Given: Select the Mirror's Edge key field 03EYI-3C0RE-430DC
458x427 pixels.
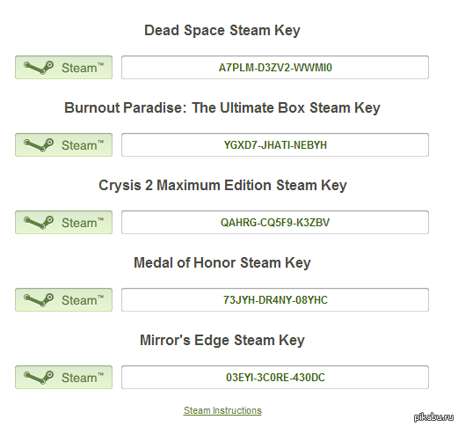Looking at the screenshot, I should coord(275,378).
